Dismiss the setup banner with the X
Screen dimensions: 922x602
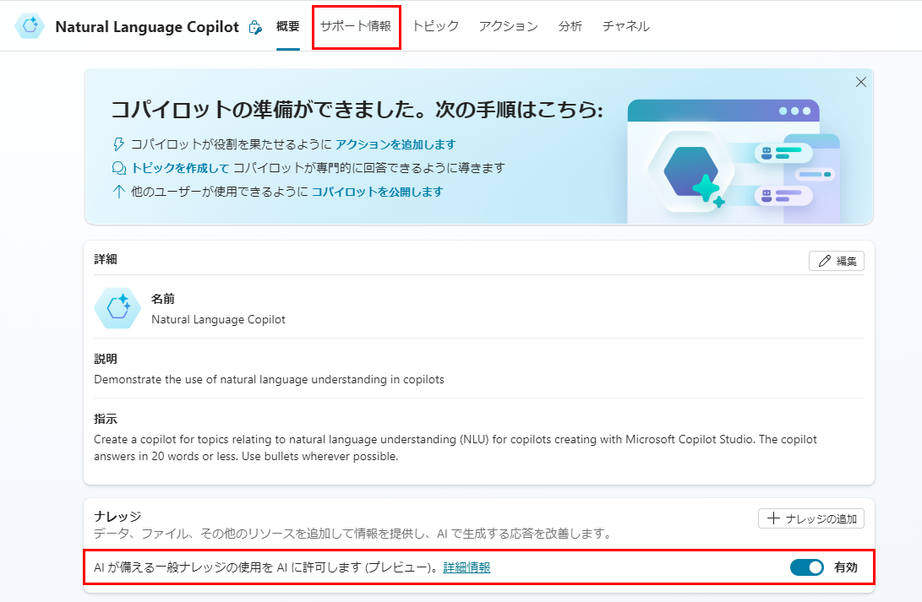860,82
